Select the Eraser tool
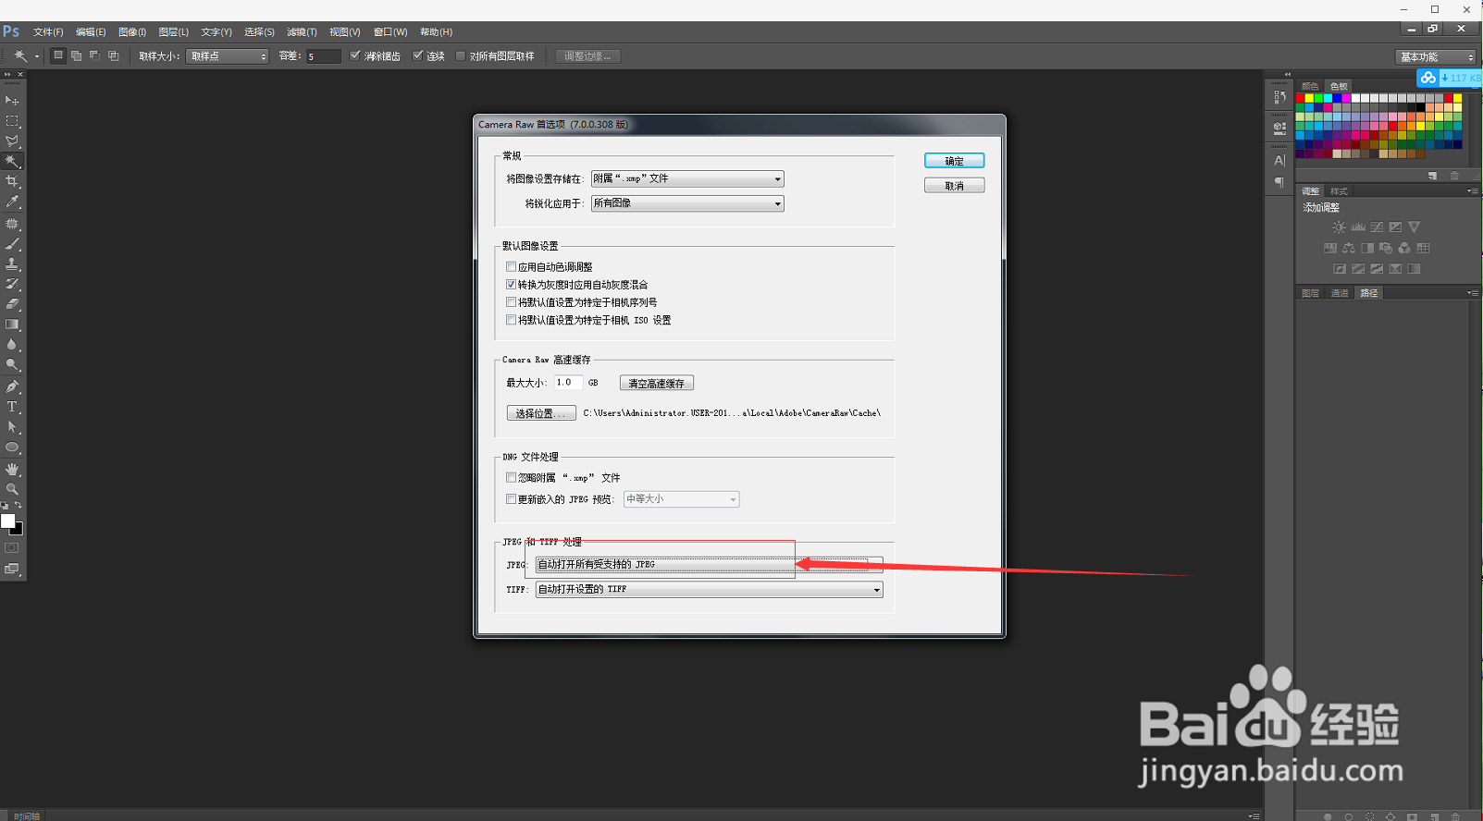The height and width of the screenshot is (821, 1483). pos(12,304)
